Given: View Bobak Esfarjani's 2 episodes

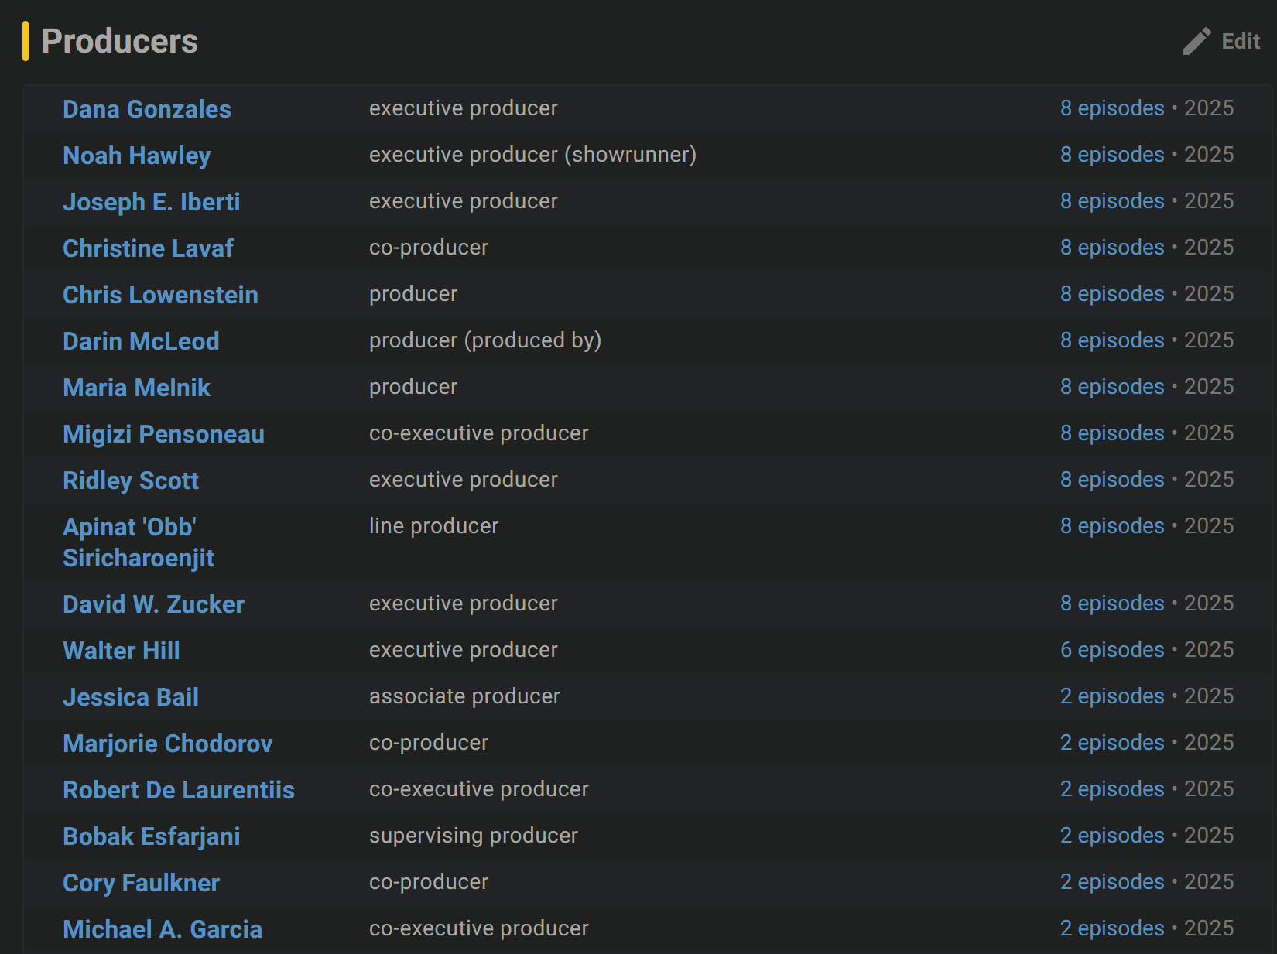Looking at the screenshot, I should 1111,836.
